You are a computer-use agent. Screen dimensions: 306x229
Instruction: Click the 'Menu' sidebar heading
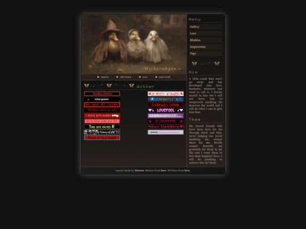194,19
